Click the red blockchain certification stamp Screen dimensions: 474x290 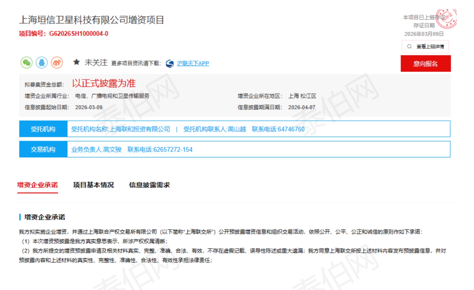click(446, 19)
